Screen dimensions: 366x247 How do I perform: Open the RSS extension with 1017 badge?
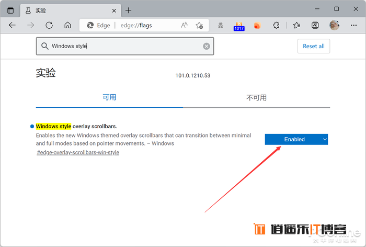[239, 26]
